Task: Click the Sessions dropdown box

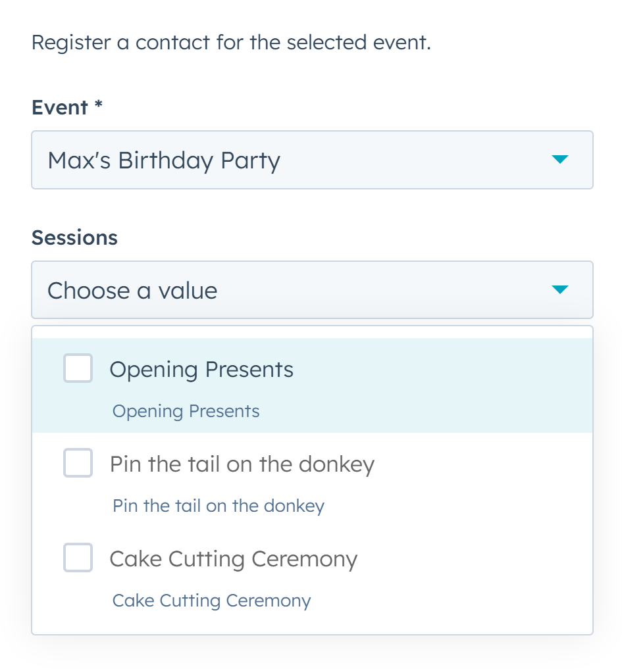Action: [312, 290]
